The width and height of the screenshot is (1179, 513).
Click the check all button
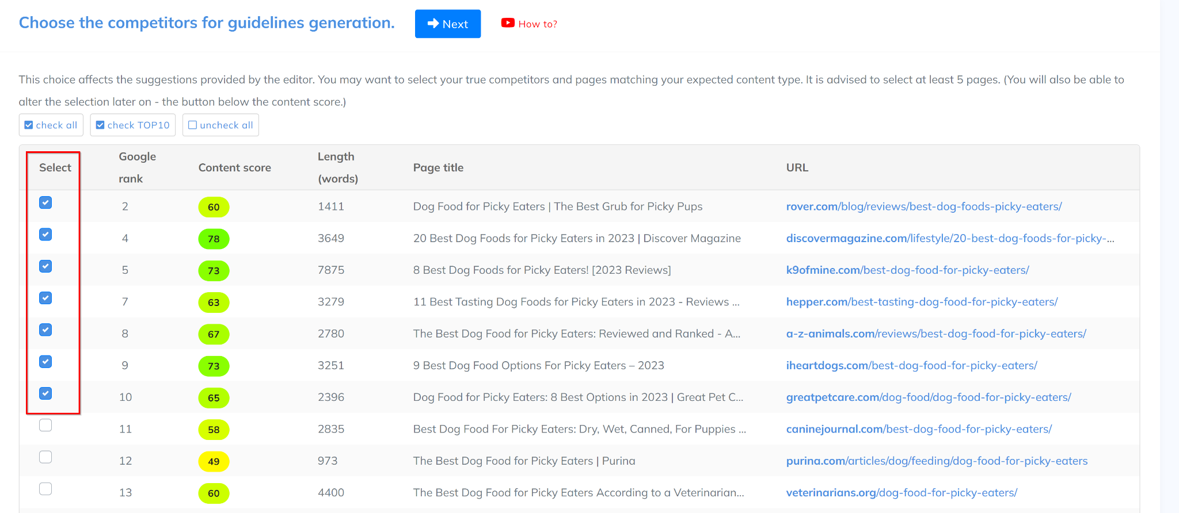51,125
